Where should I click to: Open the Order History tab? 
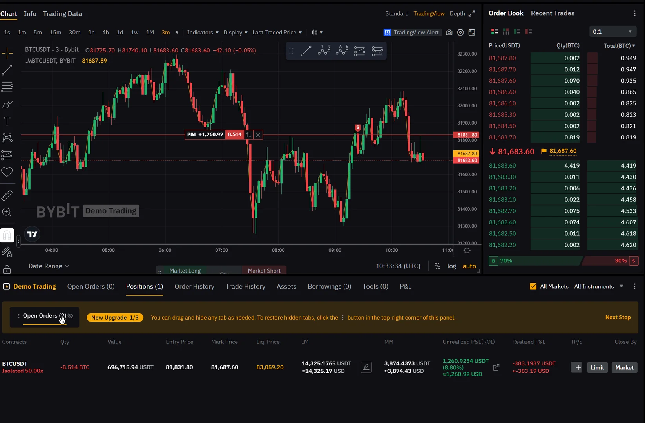pos(194,286)
